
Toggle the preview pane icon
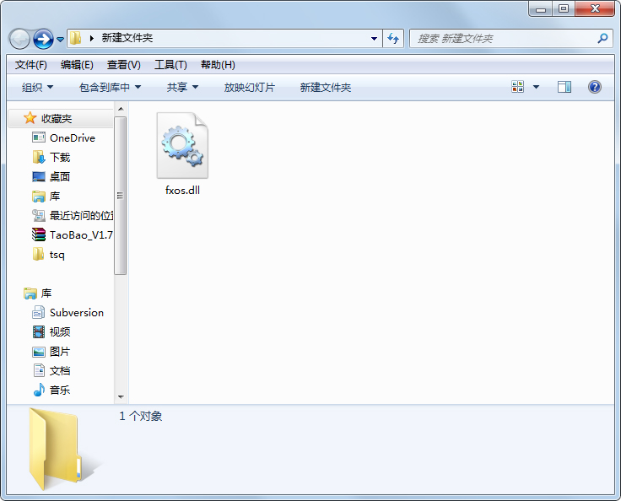pyautogui.click(x=564, y=87)
